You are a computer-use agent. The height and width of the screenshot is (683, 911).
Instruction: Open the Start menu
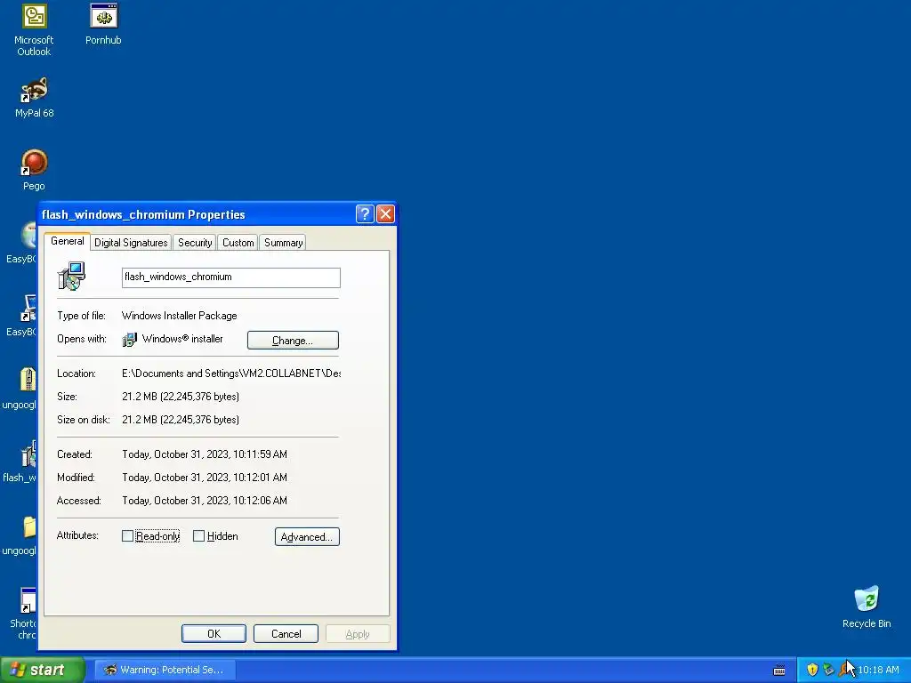pyautogui.click(x=43, y=670)
